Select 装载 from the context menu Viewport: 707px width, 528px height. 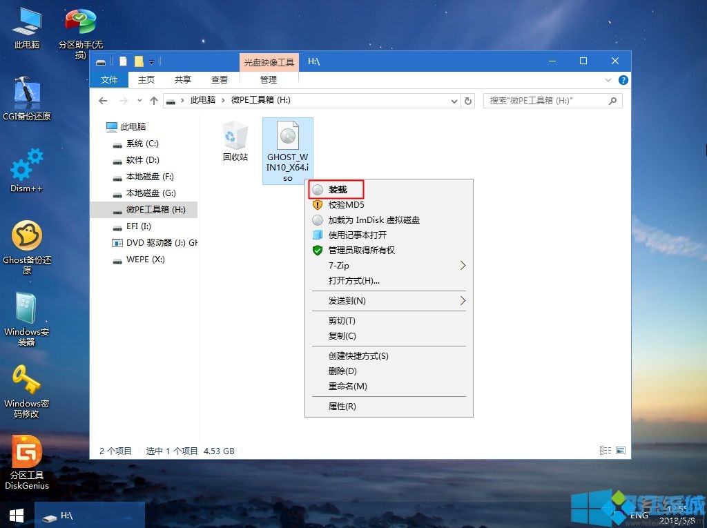coord(338,188)
